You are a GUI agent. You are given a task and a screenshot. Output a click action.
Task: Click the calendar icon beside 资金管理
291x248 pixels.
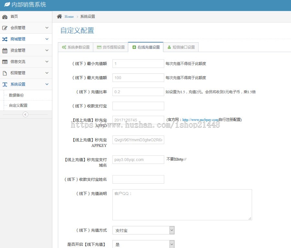point(5,51)
